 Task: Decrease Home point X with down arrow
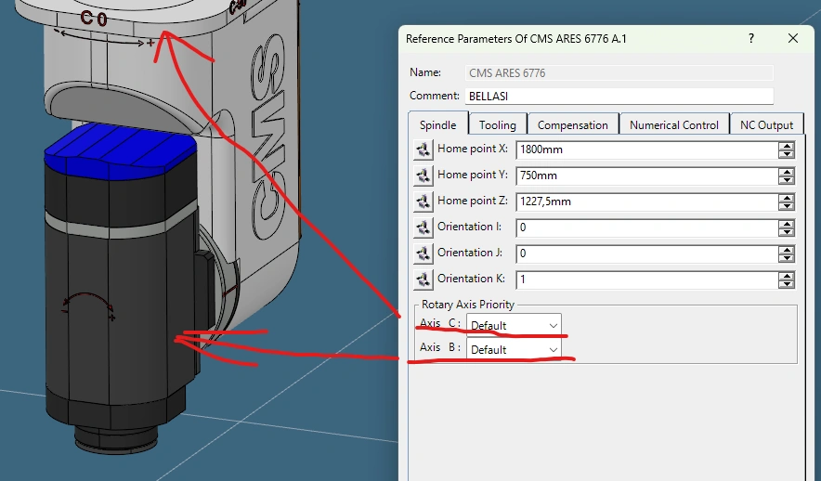(787, 154)
